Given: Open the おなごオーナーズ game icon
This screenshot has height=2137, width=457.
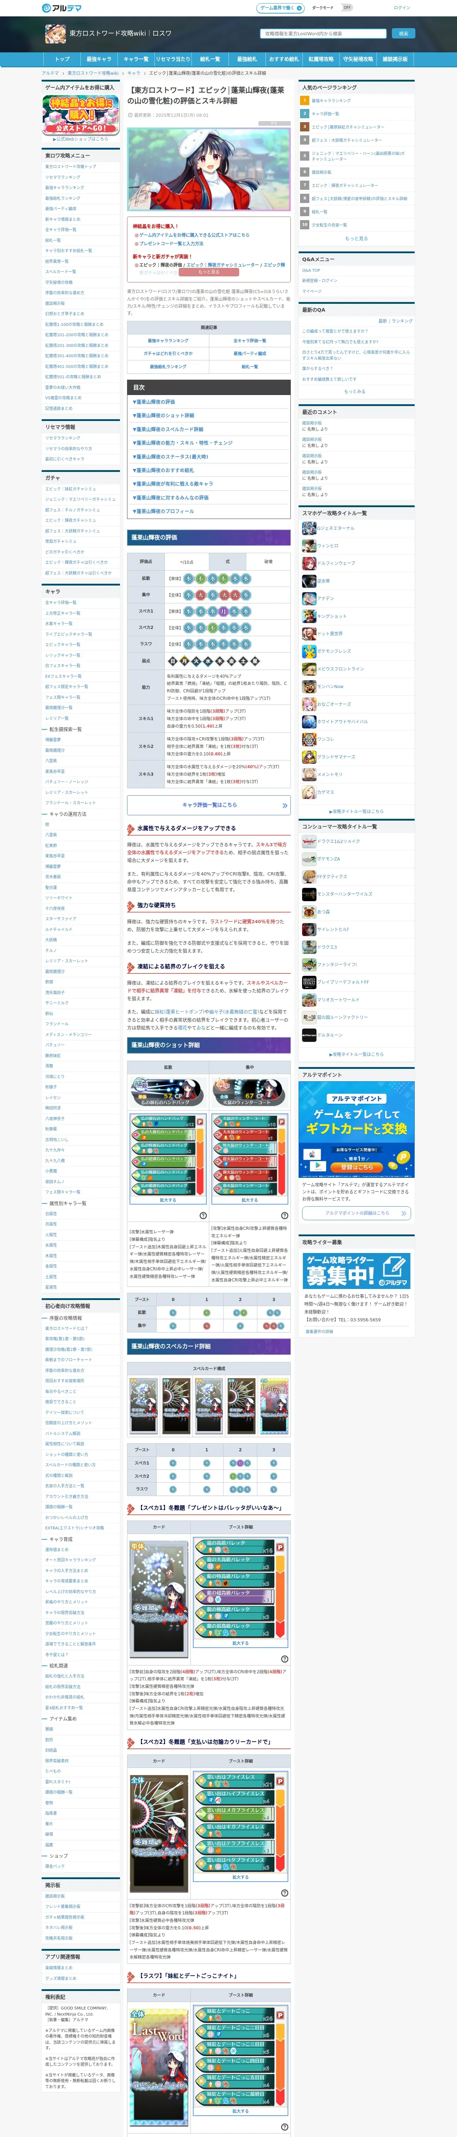Looking at the screenshot, I should coord(309,703).
